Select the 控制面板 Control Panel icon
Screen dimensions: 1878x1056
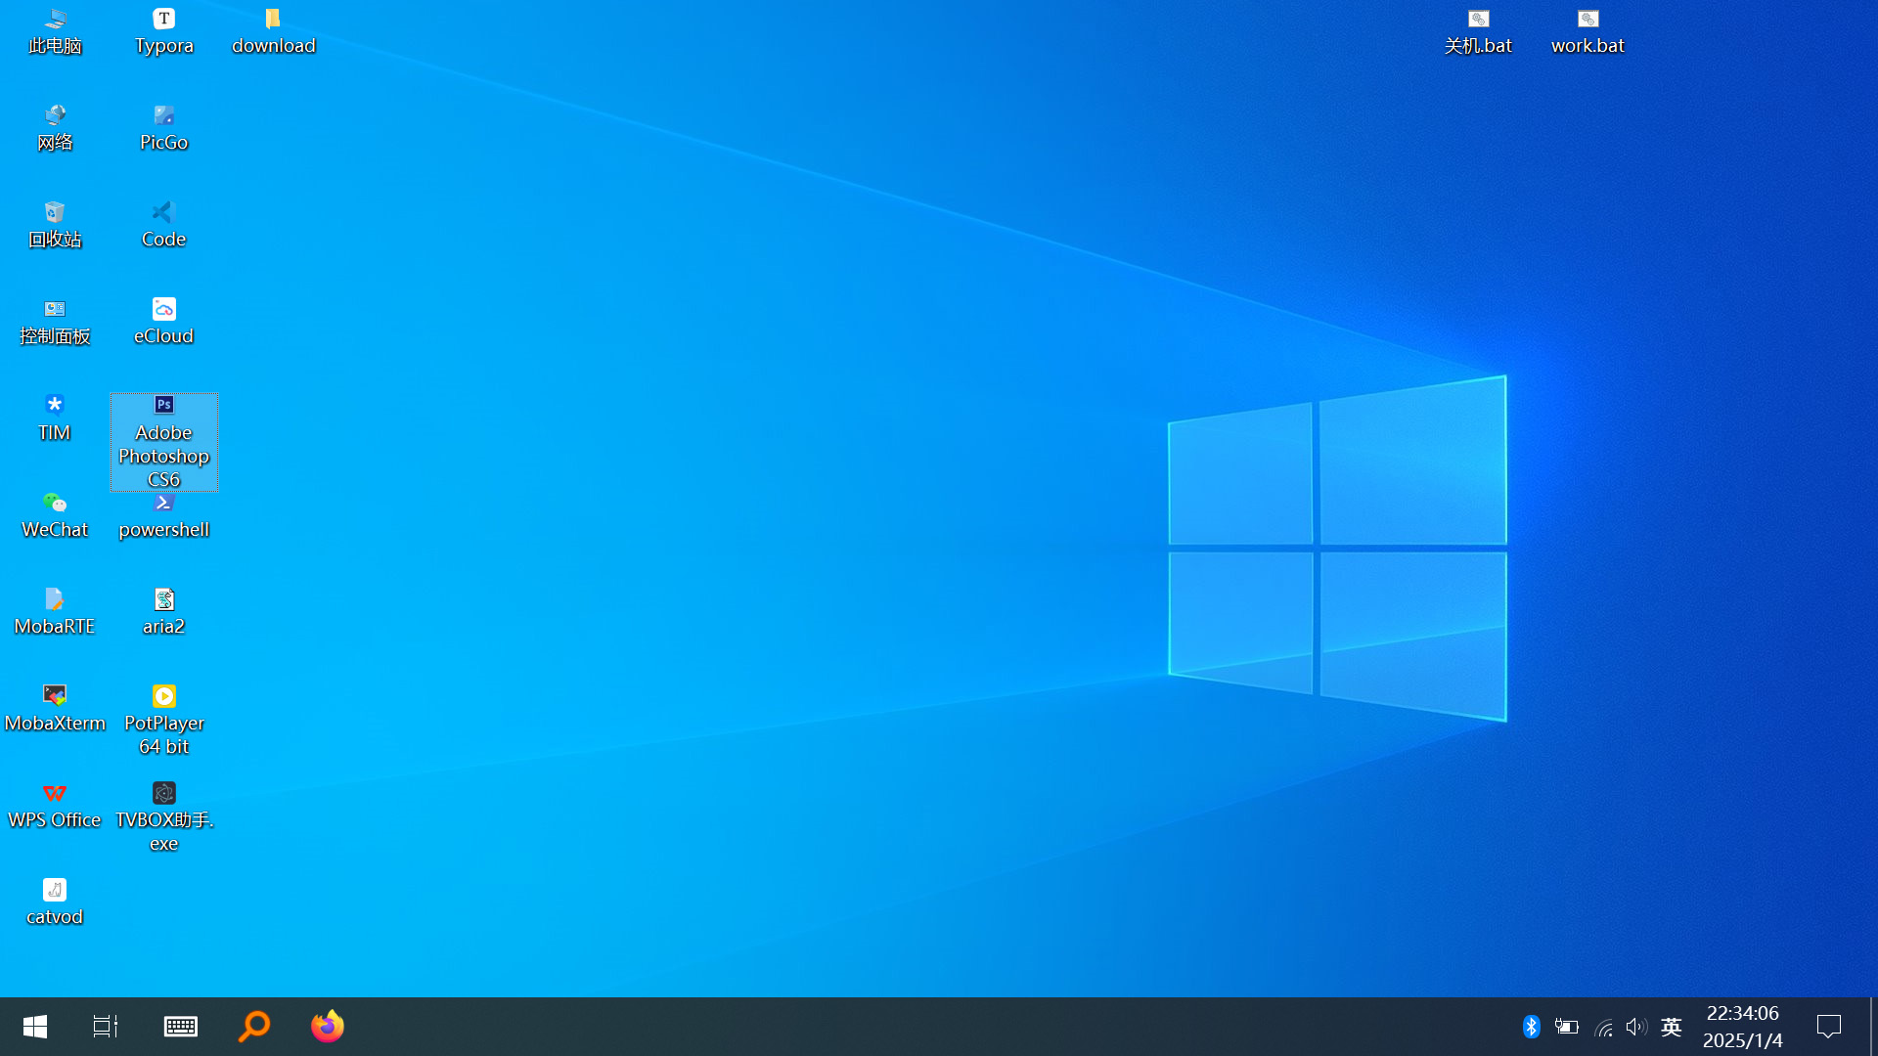(55, 322)
